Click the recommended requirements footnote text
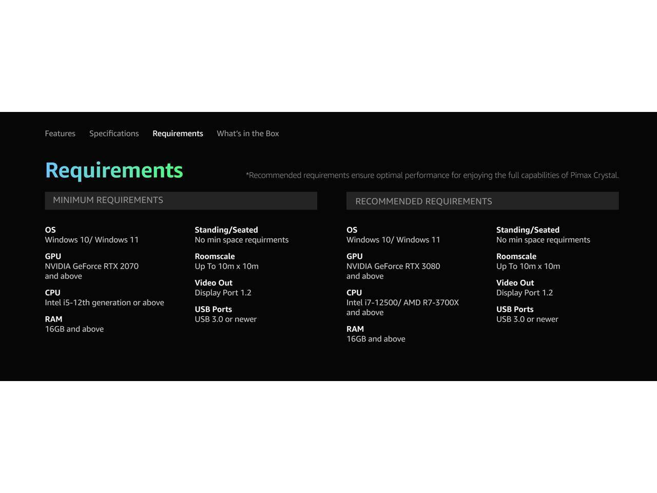Viewport: 657px width, 493px height. pyautogui.click(x=432, y=175)
